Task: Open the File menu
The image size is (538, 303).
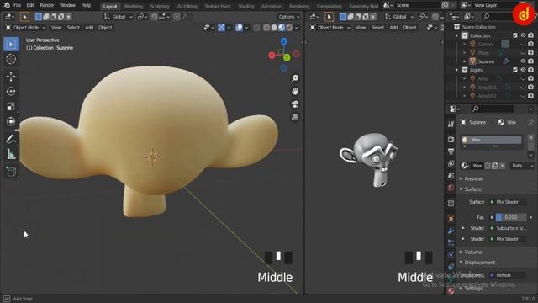Action: point(17,5)
